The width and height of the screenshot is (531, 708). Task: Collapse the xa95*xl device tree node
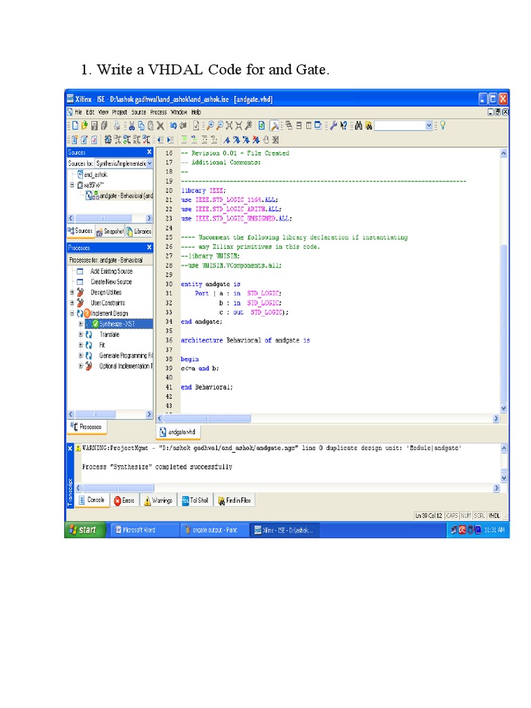point(72,185)
